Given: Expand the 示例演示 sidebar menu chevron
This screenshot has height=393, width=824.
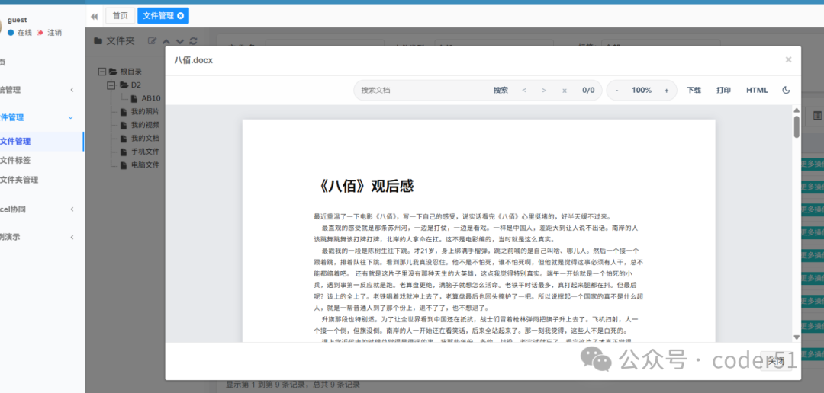Looking at the screenshot, I should [72, 237].
